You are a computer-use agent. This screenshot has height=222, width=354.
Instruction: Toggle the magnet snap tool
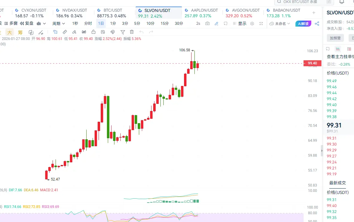pos(113,32)
